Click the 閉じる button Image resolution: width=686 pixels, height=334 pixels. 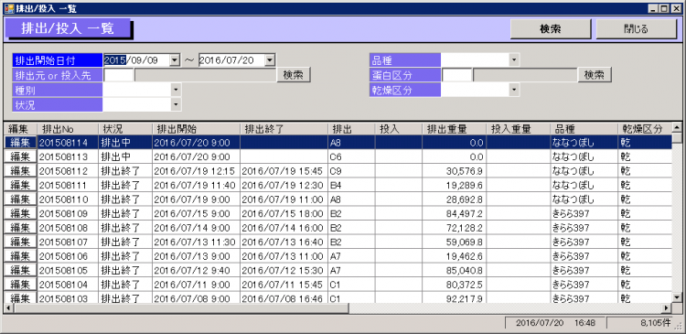pos(636,29)
